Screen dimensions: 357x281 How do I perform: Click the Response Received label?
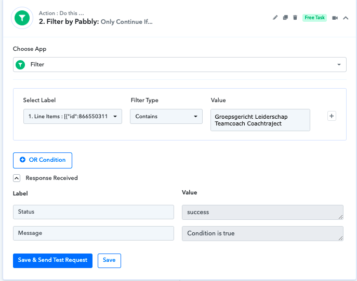coord(51,178)
